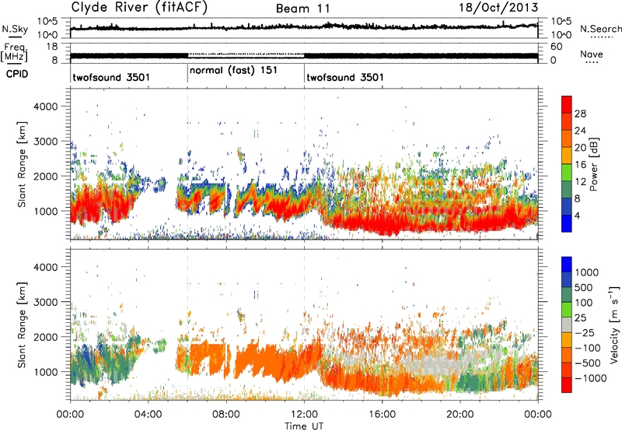This screenshot has width=622, height=431.
Task: Click the 'Nave' legend label
Action: (592, 54)
